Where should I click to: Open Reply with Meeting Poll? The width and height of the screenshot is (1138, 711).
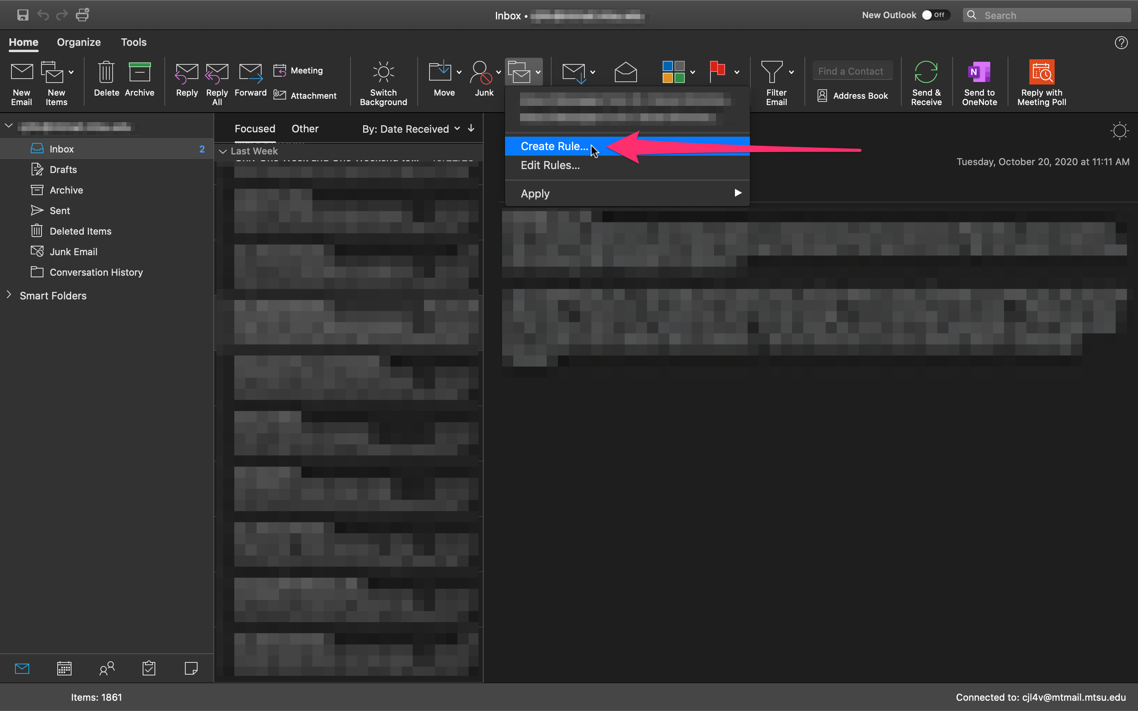1041,72
